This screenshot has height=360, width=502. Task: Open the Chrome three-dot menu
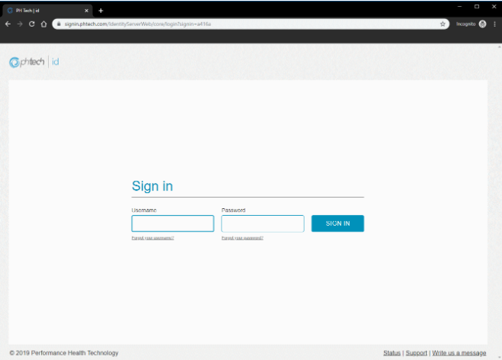494,24
